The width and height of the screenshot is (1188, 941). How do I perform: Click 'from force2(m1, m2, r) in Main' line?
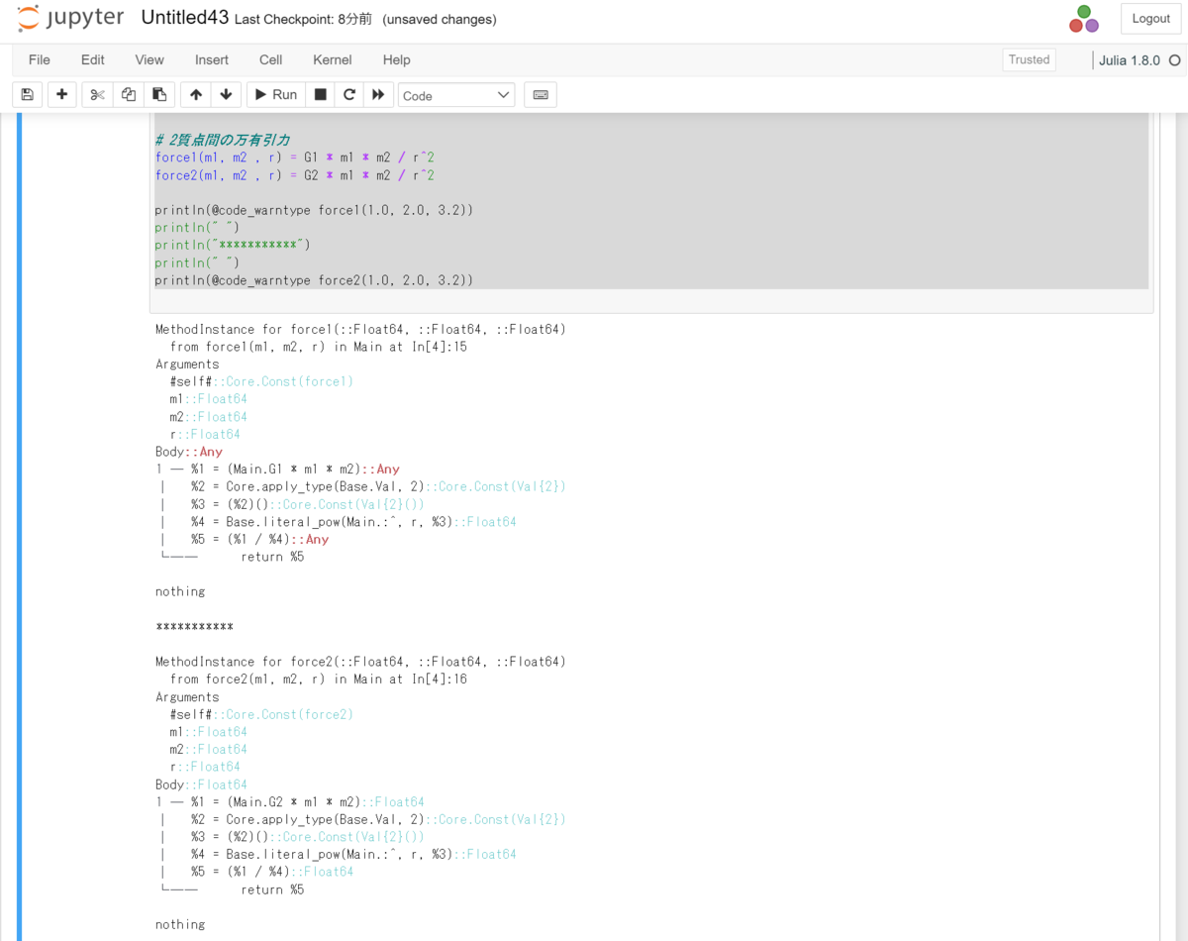pos(318,680)
